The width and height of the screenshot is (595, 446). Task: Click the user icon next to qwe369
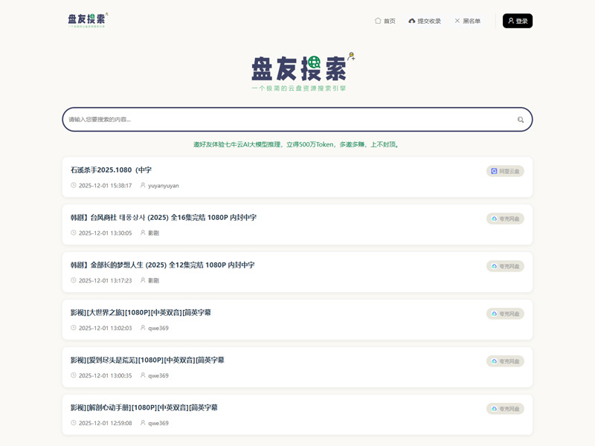(x=141, y=329)
